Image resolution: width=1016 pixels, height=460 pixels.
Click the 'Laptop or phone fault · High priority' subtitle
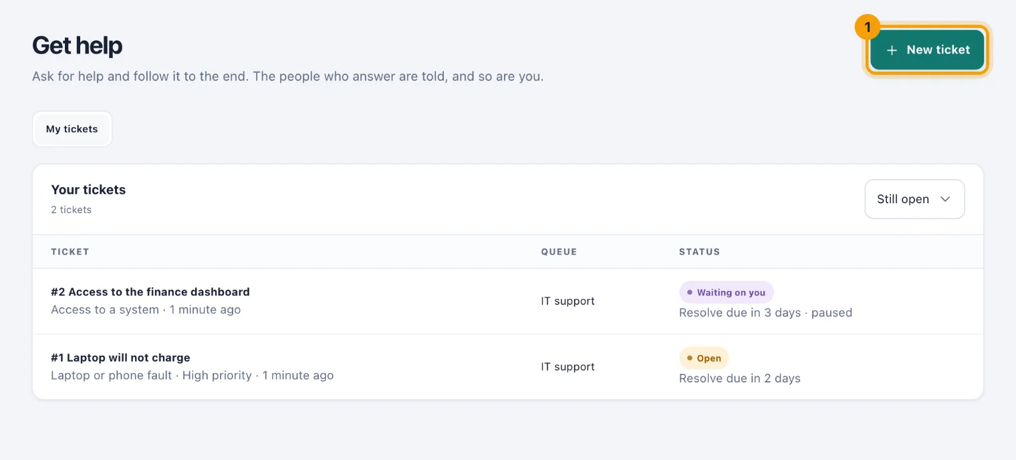(151, 376)
